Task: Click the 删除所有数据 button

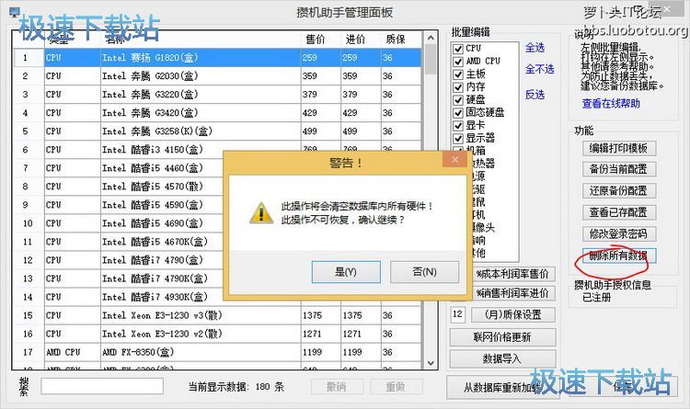Action: [619, 256]
